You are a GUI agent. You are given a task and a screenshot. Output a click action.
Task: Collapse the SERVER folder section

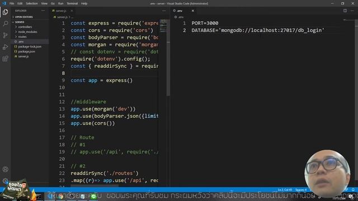coord(20,22)
